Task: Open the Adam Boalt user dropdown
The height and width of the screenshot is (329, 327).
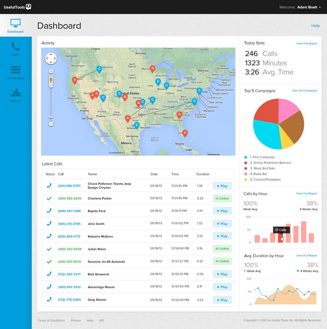Action: tap(309, 7)
